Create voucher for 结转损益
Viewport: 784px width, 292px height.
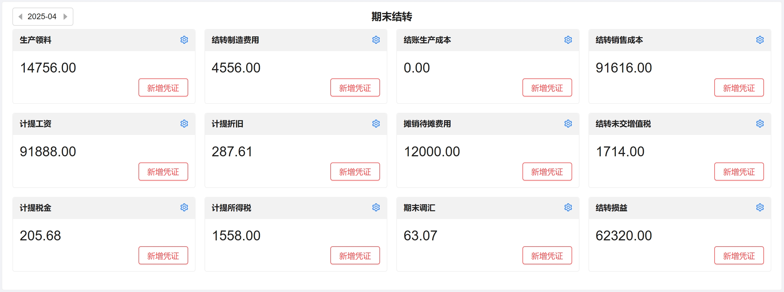coord(739,256)
